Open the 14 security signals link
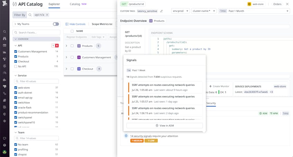 click(141, 136)
